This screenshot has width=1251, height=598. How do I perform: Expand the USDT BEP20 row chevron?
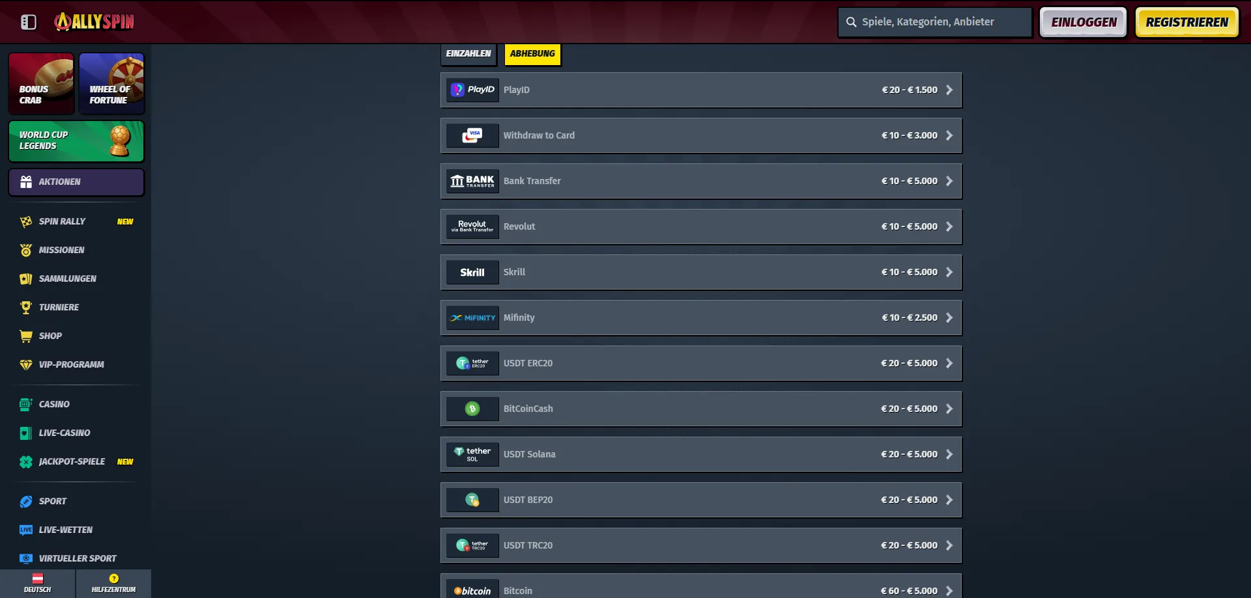point(949,500)
